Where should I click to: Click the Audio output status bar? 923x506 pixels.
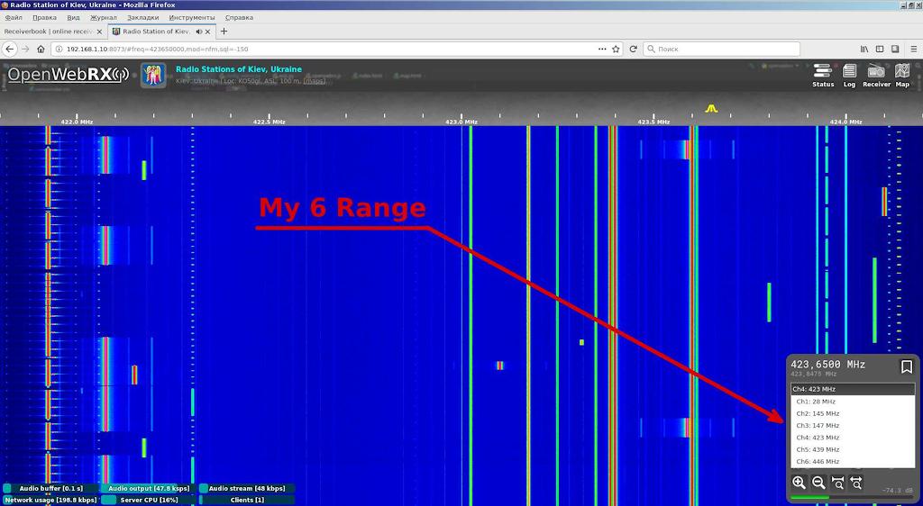click(x=149, y=488)
